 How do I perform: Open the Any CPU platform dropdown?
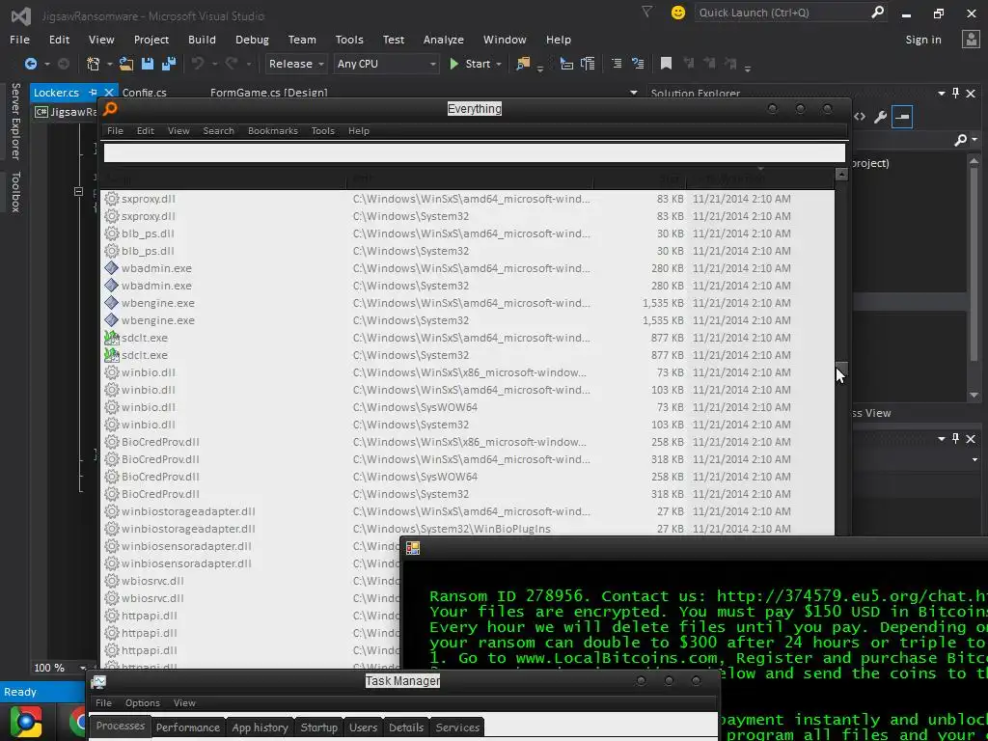pyautogui.click(x=386, y=64)
